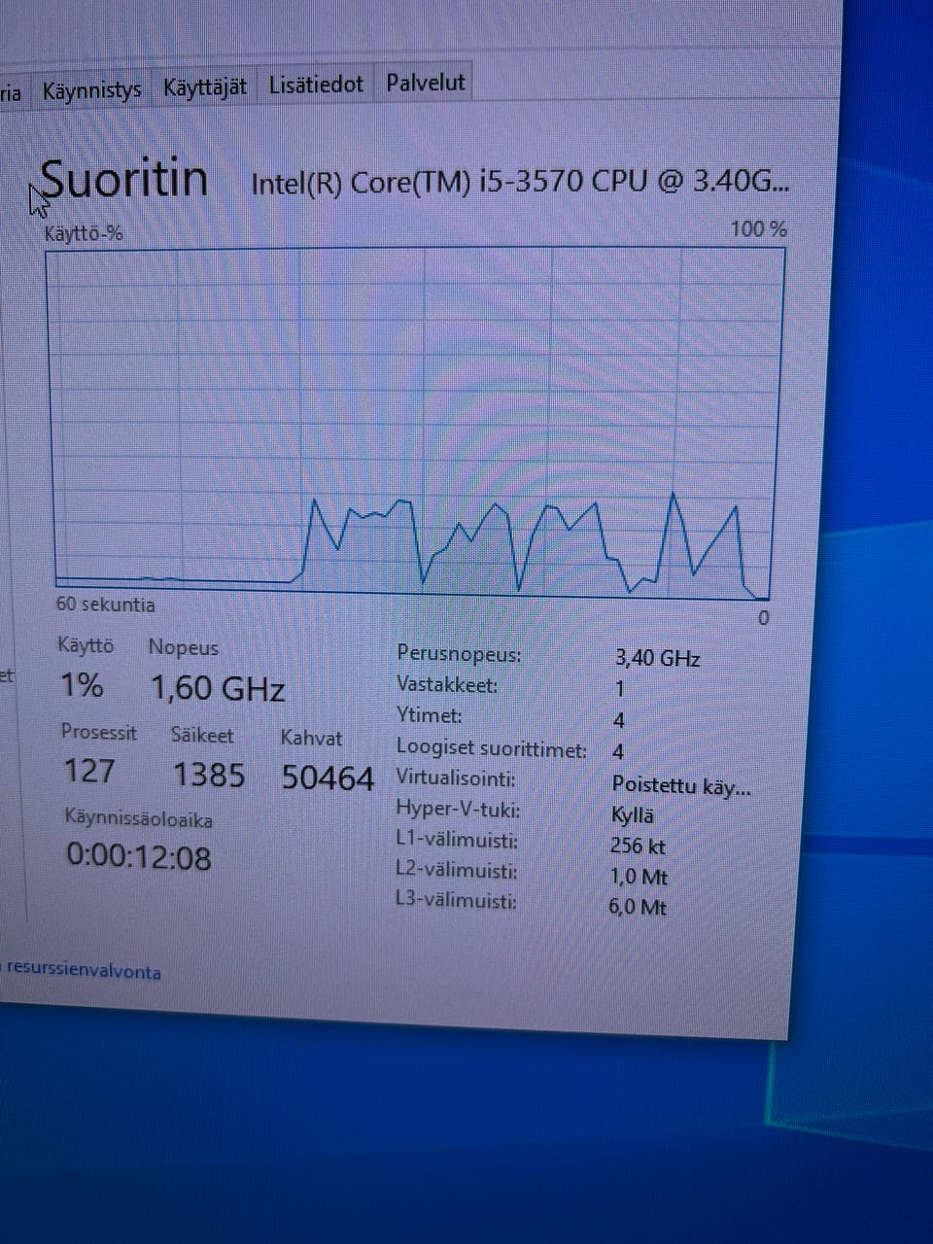Click the L3-välimuisti label

pyautogui.click(x=456, y=901)
